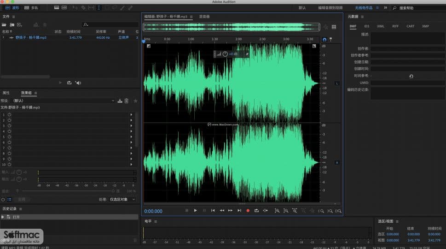Click skip selection icon in transport
This screenshot has height=249, width=446.
266,211
